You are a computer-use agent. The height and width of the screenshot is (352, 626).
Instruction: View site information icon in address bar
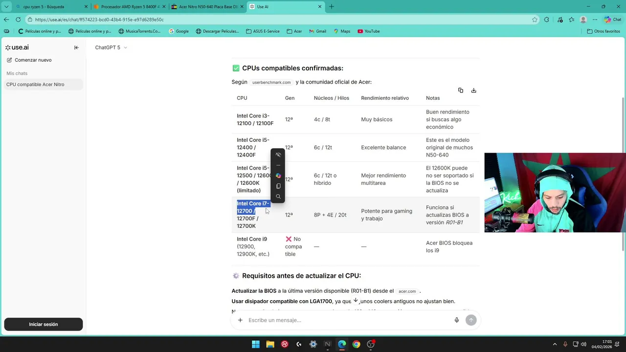click(x=30, y=20)
